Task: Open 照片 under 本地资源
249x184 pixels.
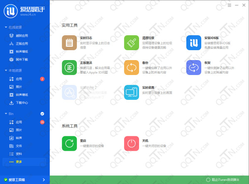Action: pyautogui.click(x=19, y=87)
